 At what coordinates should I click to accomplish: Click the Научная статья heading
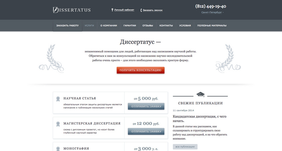tap(80, 98)
